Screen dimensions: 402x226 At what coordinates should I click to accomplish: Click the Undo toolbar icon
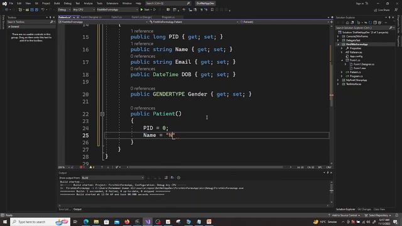43,10
